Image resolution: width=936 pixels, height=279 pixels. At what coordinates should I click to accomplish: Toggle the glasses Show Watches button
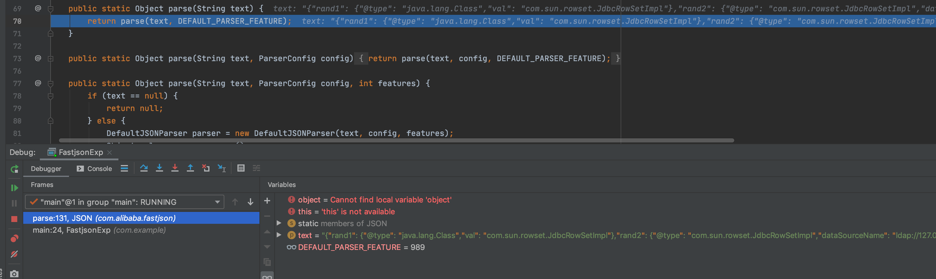pyautogui.click(x=267, y=276)
